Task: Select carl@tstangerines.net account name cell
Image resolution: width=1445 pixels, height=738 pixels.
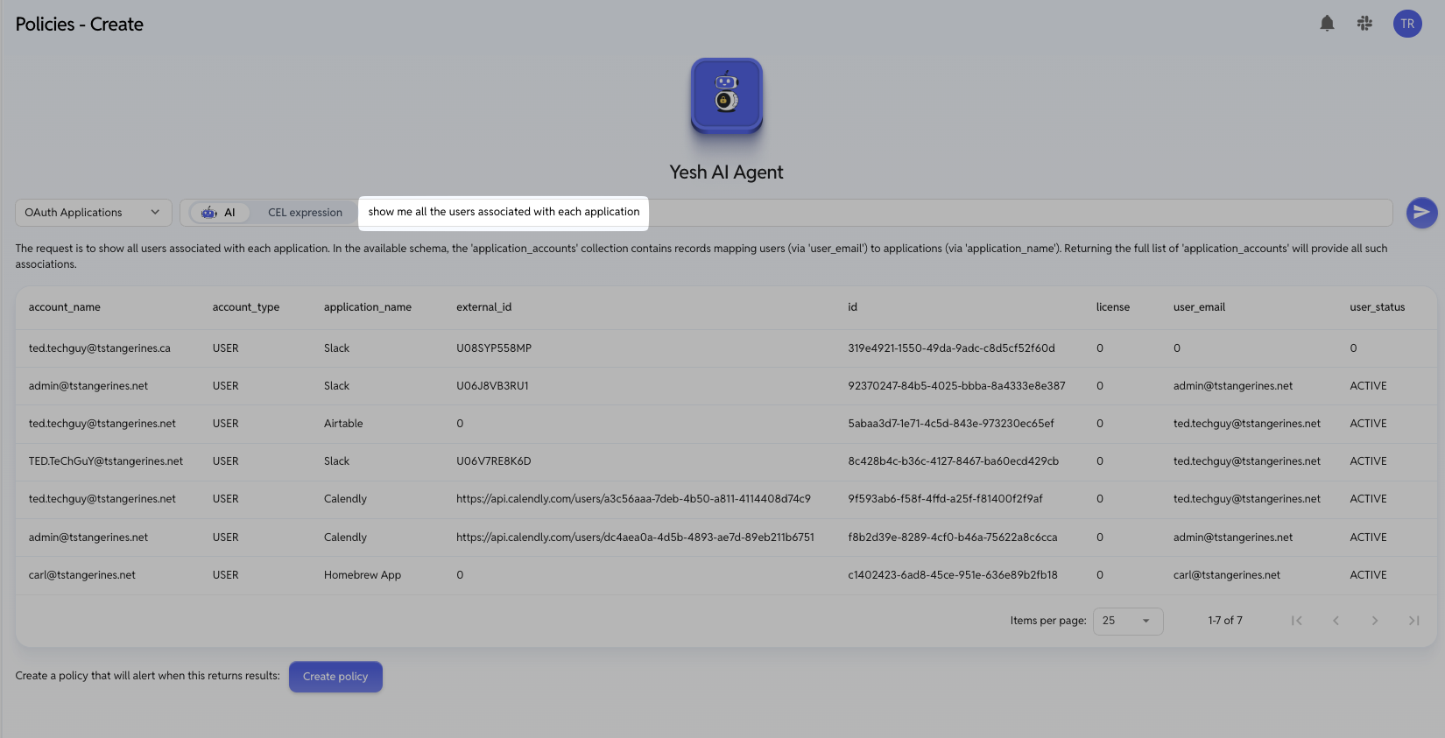Action: tap(81, 575)
